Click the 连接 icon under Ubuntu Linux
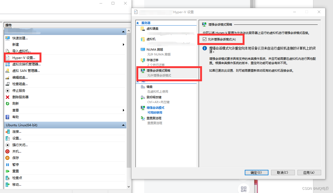 click(x=8, y=132)
